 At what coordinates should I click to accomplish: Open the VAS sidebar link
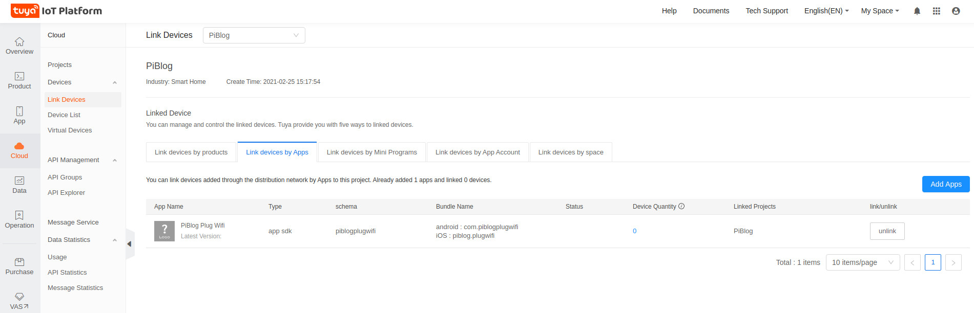[19, 302]
